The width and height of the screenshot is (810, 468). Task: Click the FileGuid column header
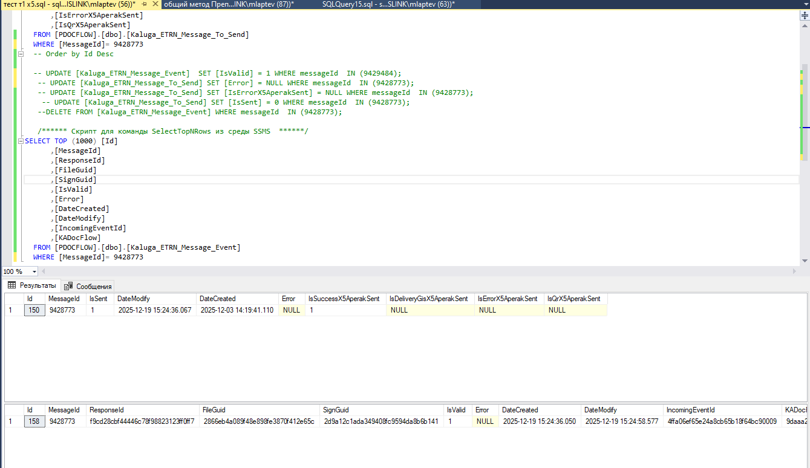[260, 410]
